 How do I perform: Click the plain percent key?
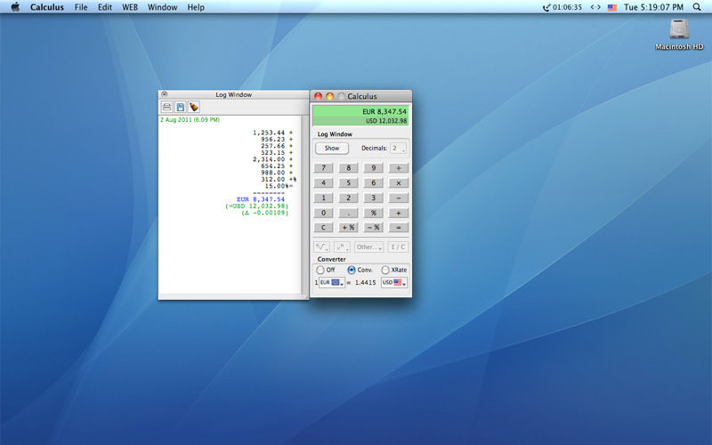(x=373, y=213)
